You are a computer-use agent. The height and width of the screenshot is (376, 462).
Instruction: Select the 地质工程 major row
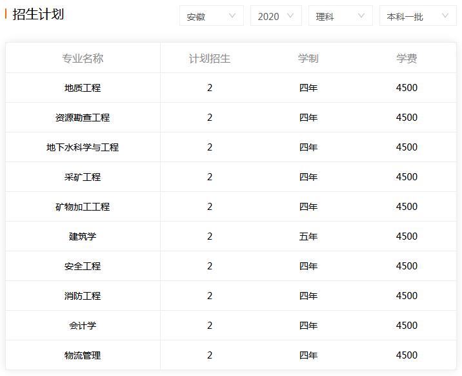(231, 88)
